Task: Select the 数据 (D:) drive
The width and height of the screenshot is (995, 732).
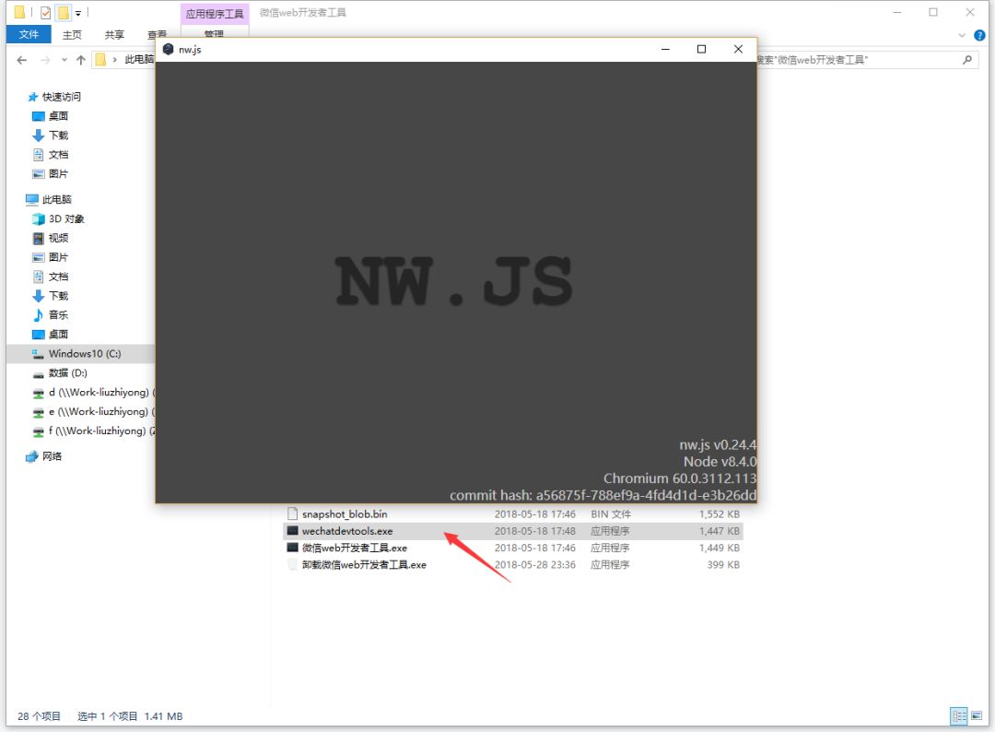Action: [x=60, y=372]
